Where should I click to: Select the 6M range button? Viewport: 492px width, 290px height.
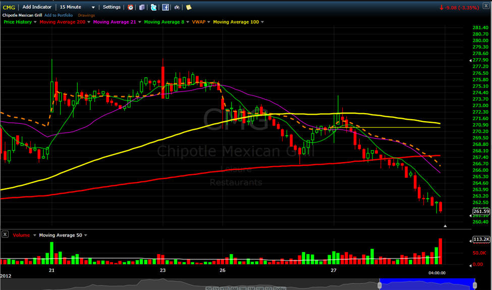tap(234, 288)
